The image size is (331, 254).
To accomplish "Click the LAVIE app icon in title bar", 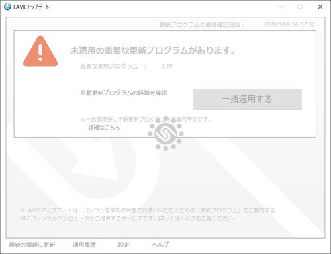I will pos(7,7).
